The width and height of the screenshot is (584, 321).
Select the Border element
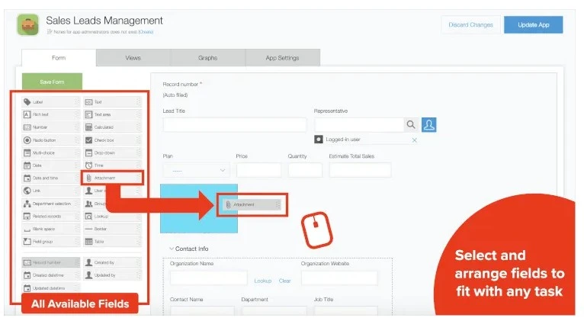113,229
